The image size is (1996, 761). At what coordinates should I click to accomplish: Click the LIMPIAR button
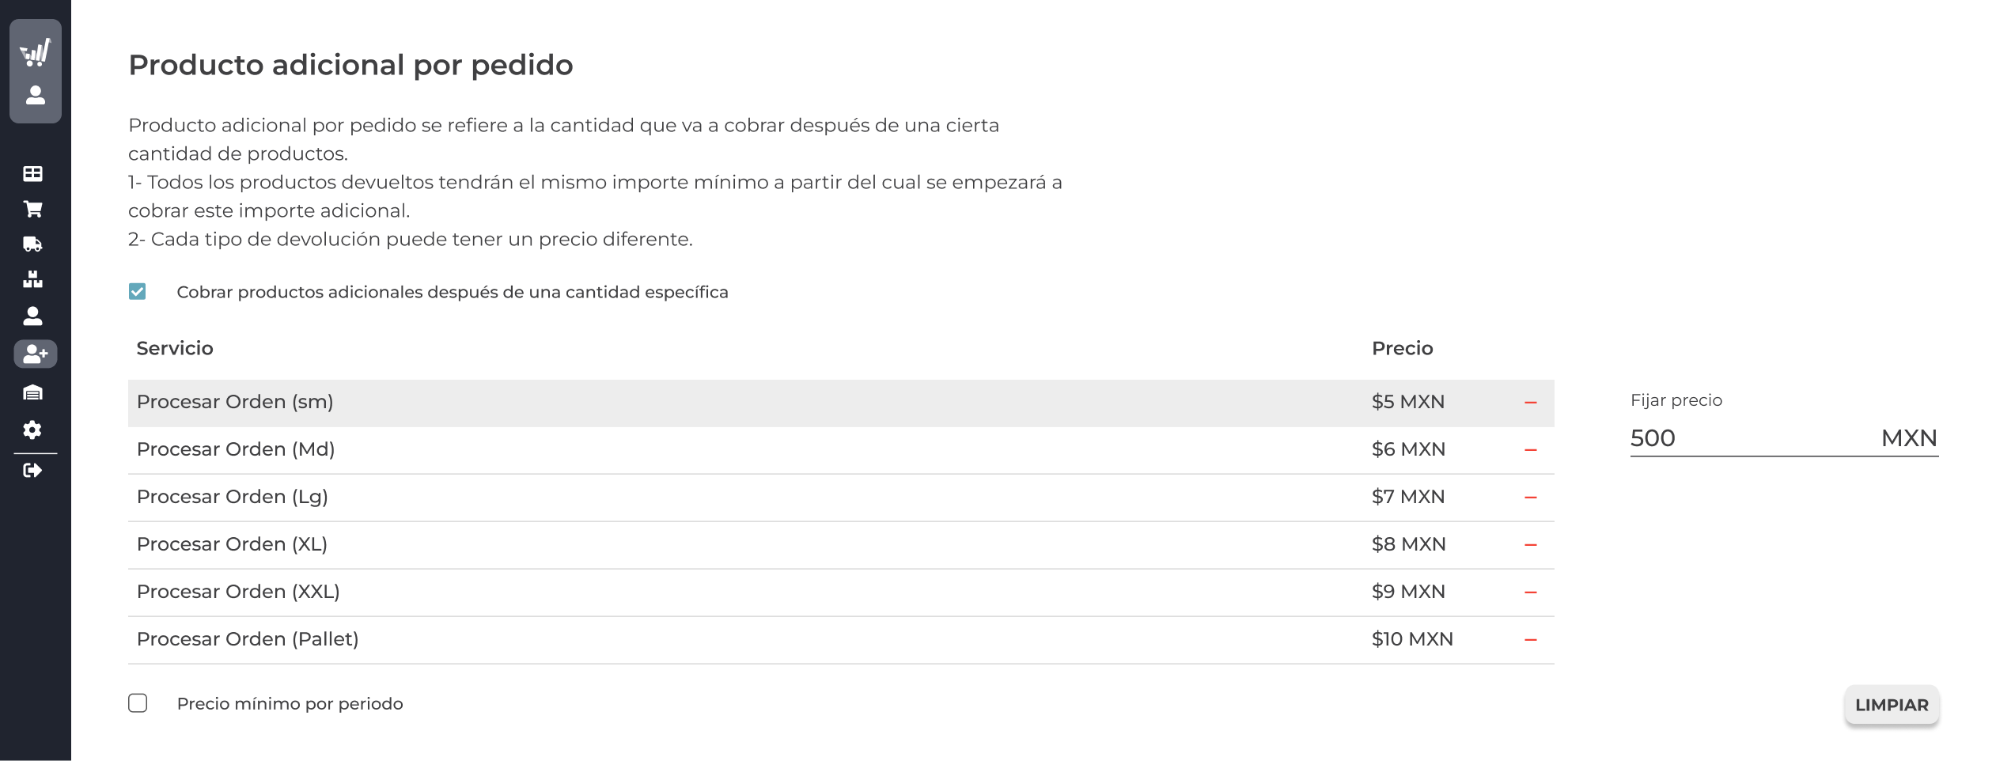[1892, 705]
